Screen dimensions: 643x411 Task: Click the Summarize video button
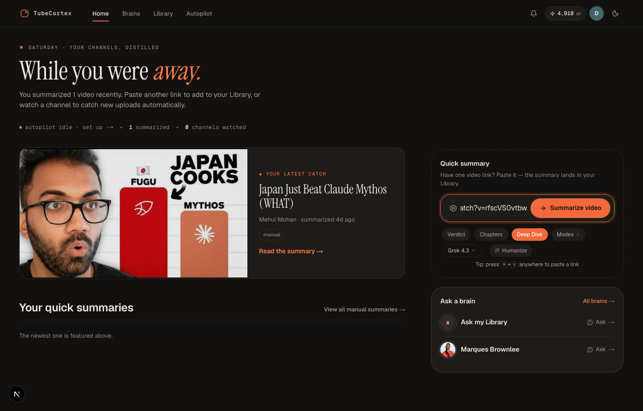pyautogui.click(x=570, y=208)
